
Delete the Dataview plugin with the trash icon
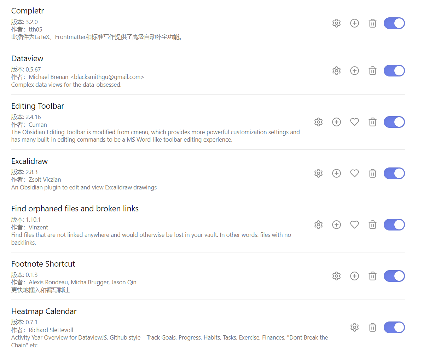point(372,71)
